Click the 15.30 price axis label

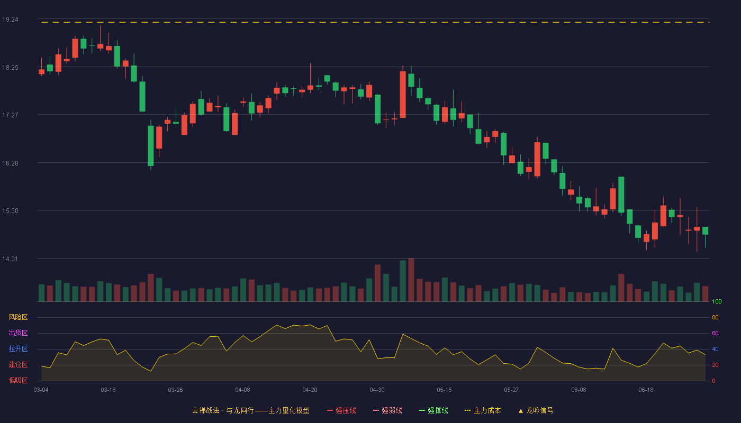click(x=10, y=211)
